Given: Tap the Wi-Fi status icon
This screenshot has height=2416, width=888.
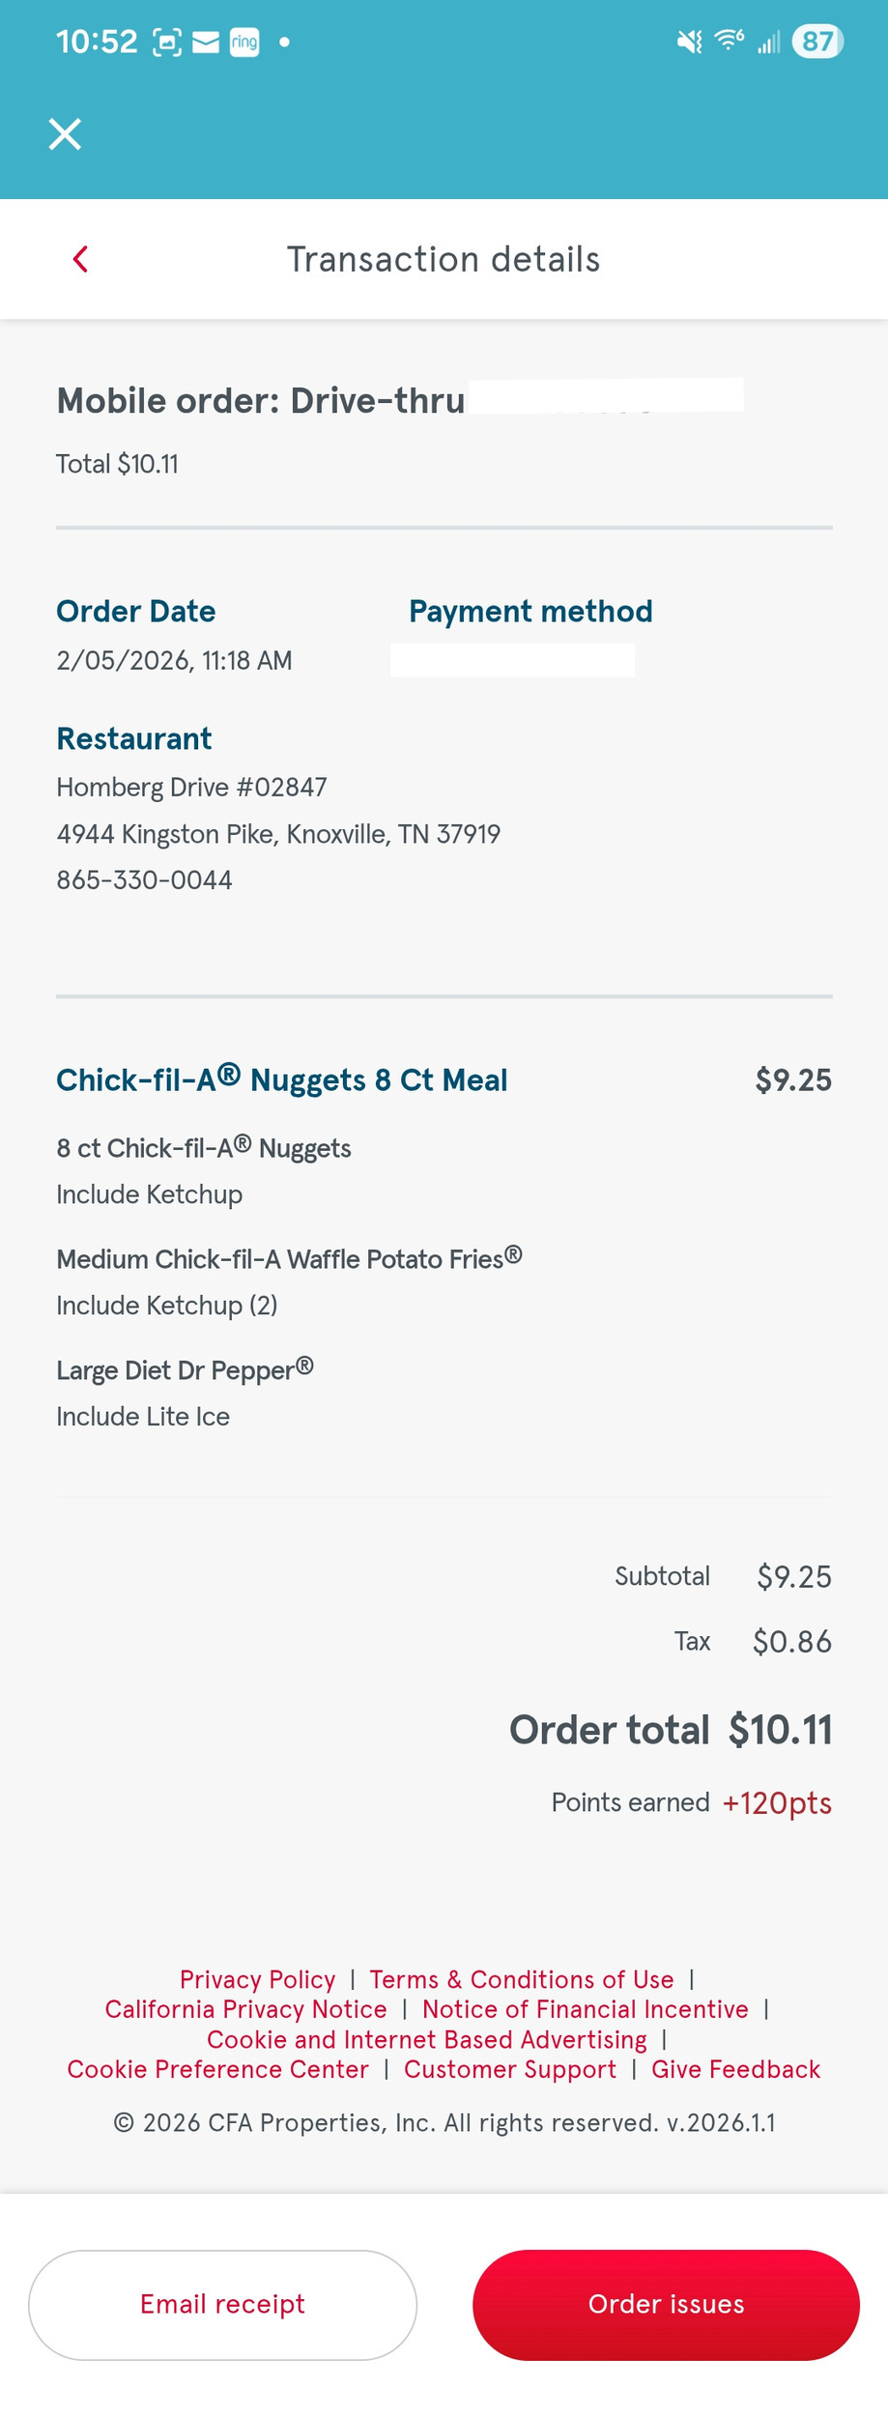Looking at the screenshot, I should click(x=729, y=41).
